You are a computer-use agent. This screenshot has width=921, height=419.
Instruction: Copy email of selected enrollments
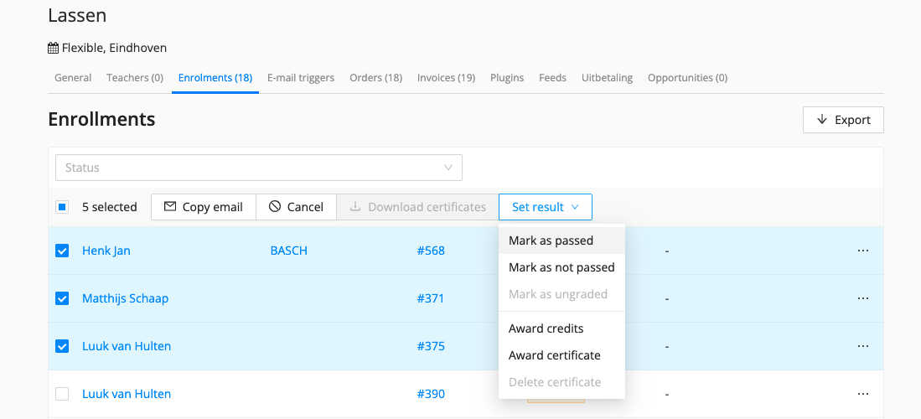[204, 207]
